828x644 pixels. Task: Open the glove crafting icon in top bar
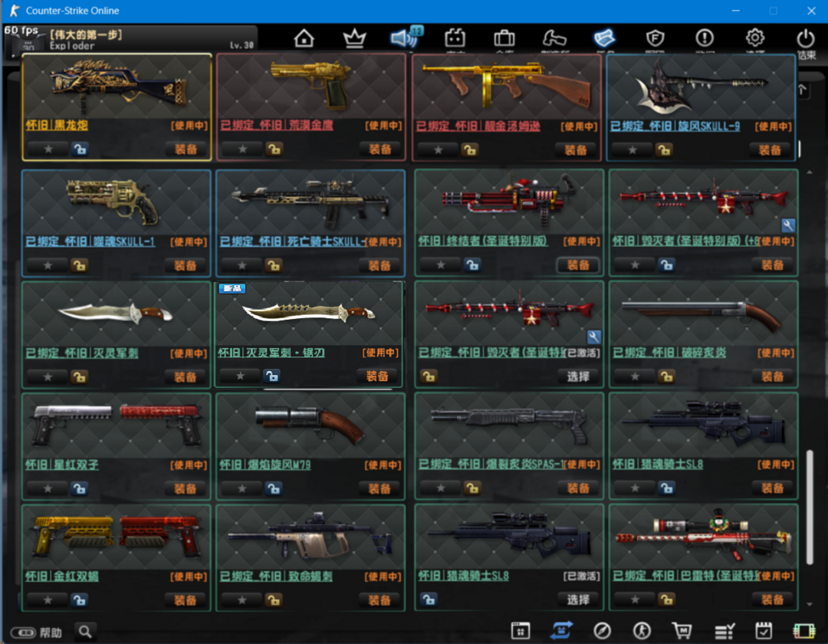554,38
